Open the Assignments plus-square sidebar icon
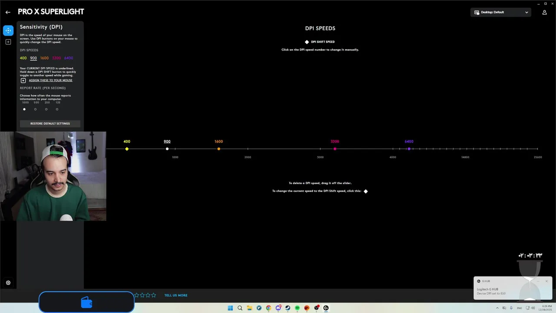This screenshot has width=556, height=313. pyautogui.click(x=8, y=42)
